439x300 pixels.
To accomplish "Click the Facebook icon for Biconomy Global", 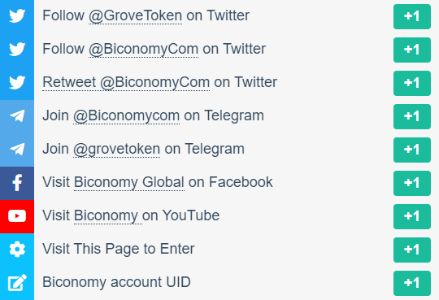I will click(17, 183).
